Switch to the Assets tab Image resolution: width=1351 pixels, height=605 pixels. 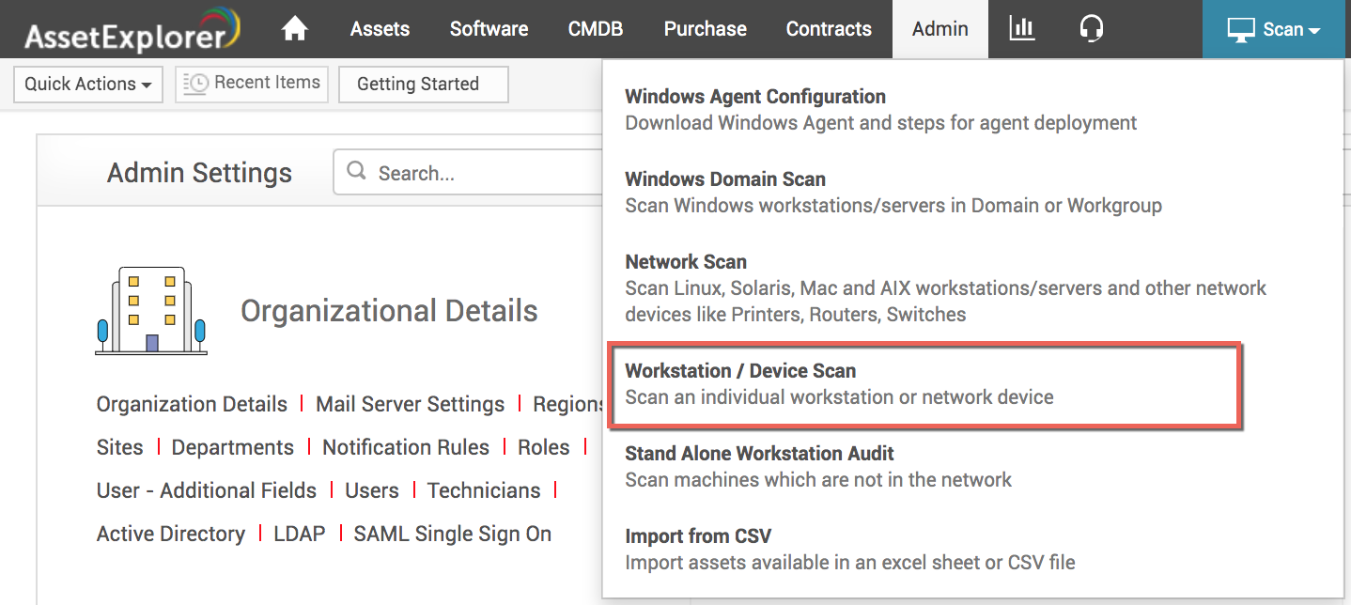tap(380, 28)
